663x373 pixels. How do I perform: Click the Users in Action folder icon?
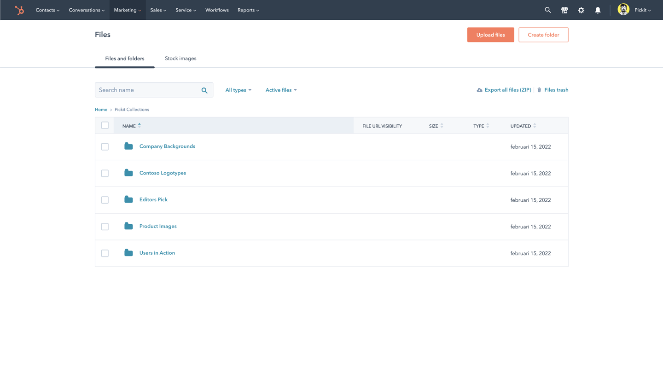click(128, 253)
